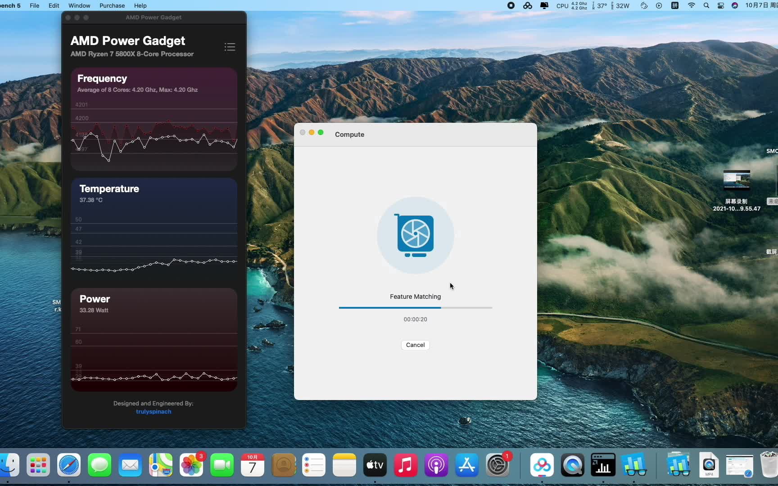
Task: Open Messages from the Dock
Action: pos(100,465)
